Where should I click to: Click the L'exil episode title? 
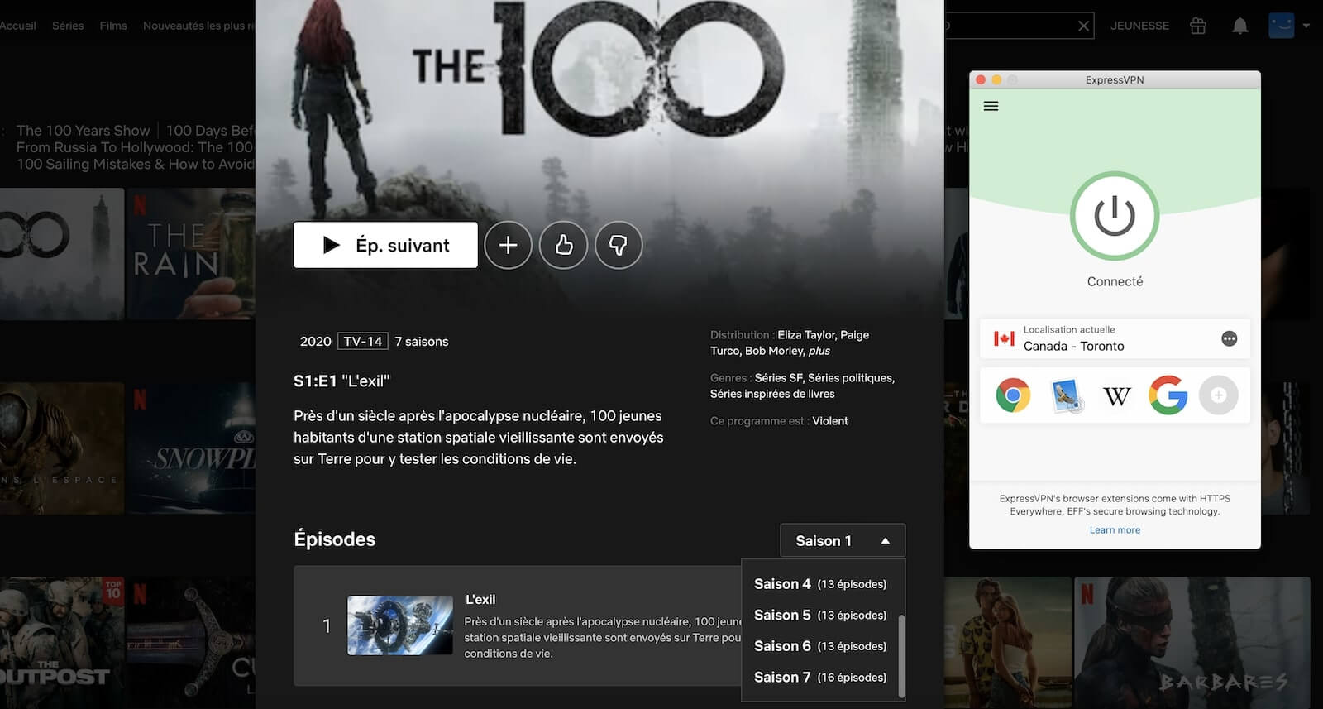[480, 600]
